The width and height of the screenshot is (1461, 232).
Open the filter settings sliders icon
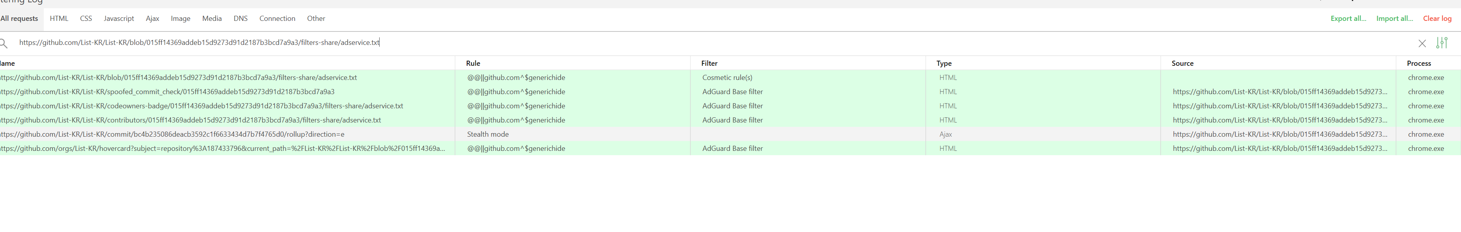click(1442, 43)
